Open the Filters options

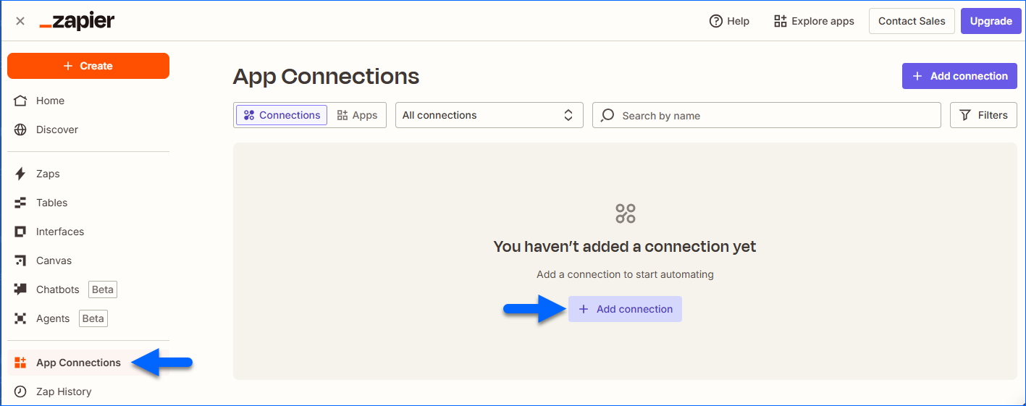(x=983, y=115)
